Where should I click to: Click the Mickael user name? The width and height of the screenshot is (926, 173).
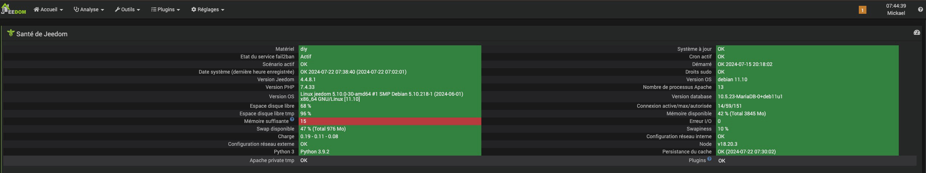896,13
